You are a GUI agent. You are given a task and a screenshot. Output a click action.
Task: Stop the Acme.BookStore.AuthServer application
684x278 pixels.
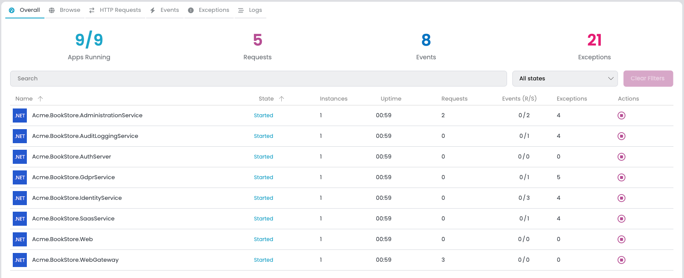[x=621, y=157]
